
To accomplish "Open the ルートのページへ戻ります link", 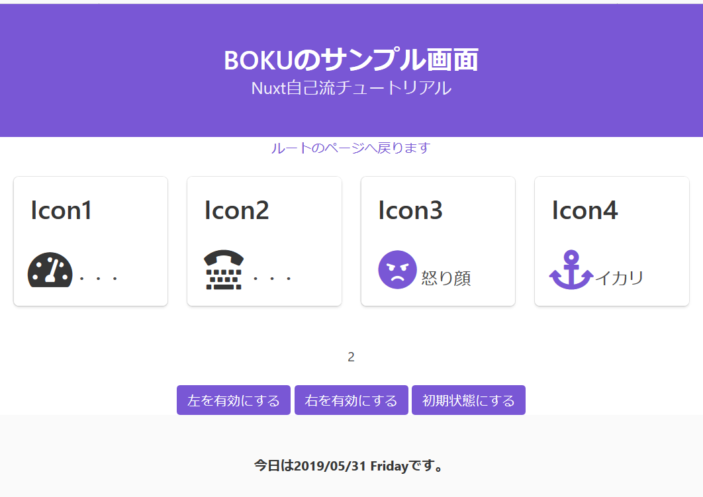I will [x=351, y=148].
